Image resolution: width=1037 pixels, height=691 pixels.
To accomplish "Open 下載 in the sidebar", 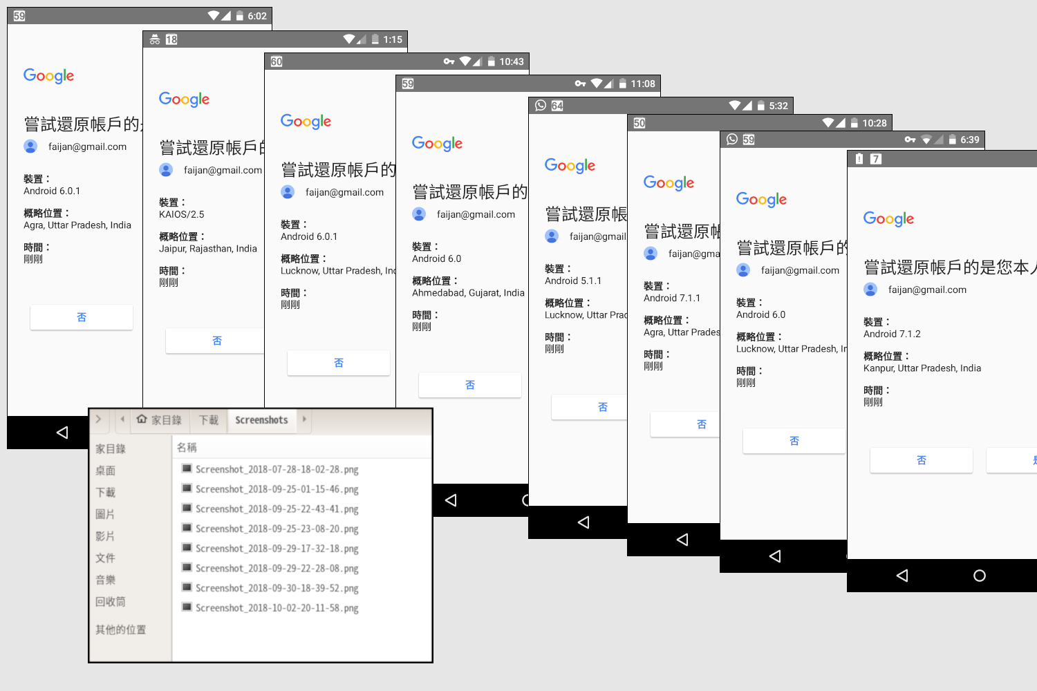I will pyautogui.click(x=106, y=493).
